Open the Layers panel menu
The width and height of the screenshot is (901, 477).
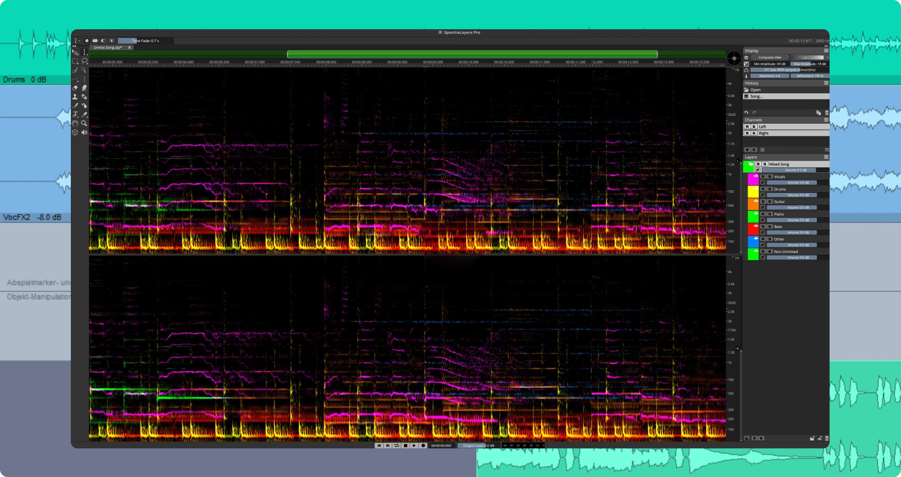[826, 157]
